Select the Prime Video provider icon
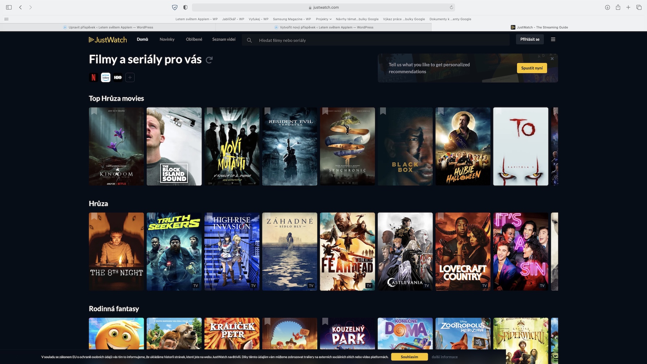Screen dimensions: 647x364 105,77
